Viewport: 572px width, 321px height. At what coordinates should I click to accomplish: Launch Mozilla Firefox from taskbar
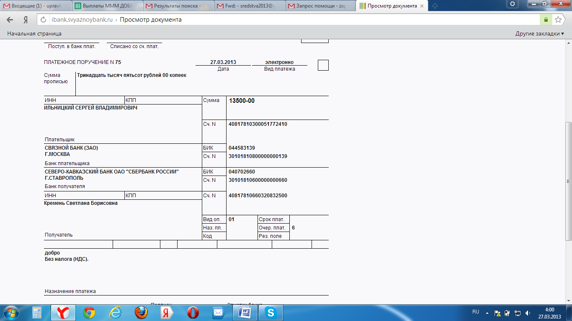pos(142,312)
